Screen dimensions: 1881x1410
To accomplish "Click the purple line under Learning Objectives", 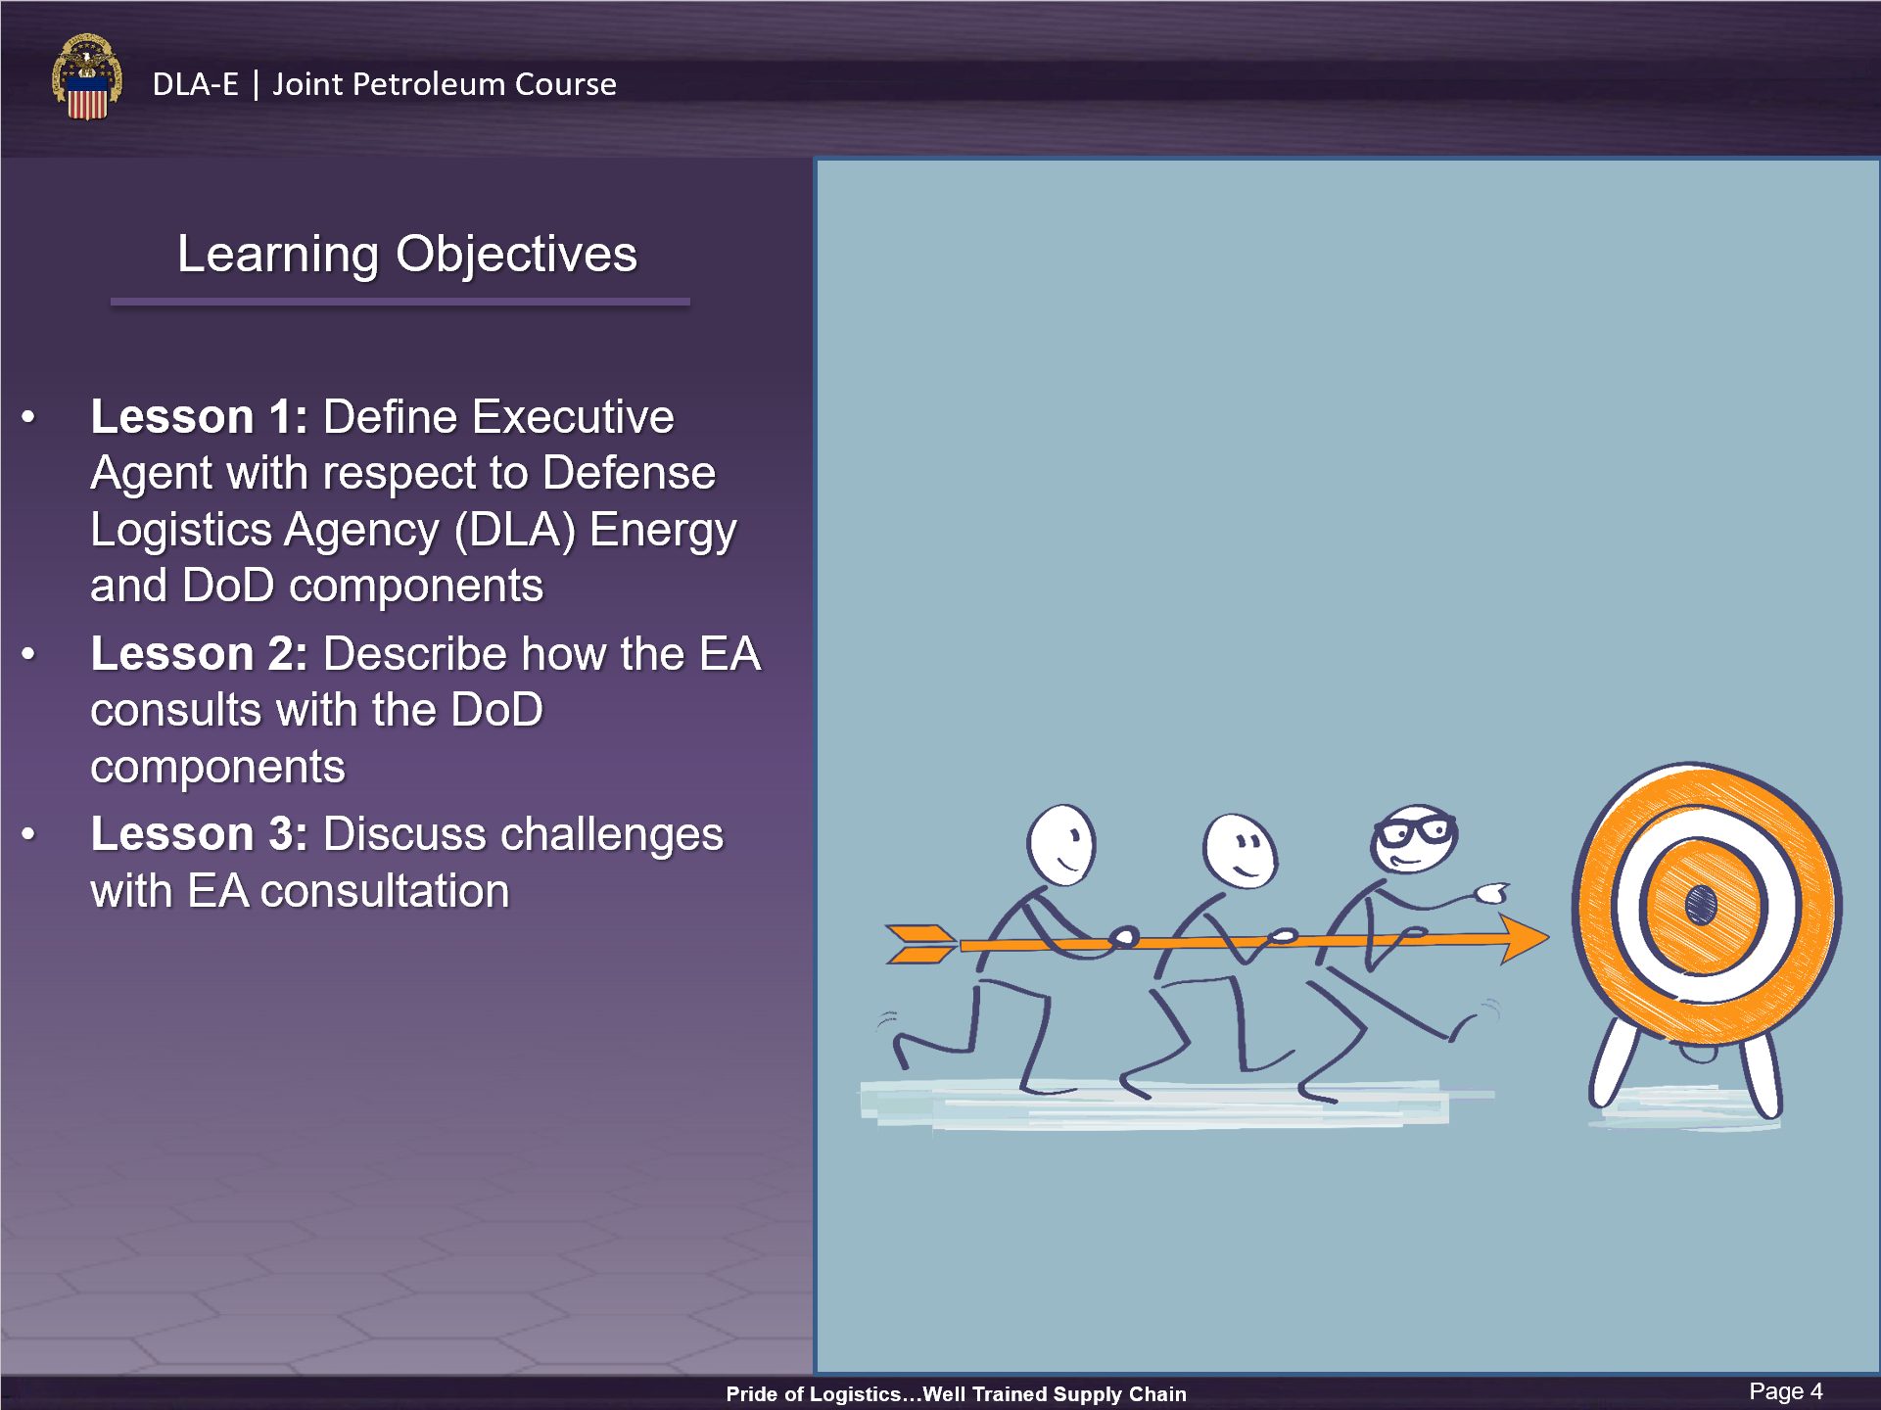I will [400, 302].
